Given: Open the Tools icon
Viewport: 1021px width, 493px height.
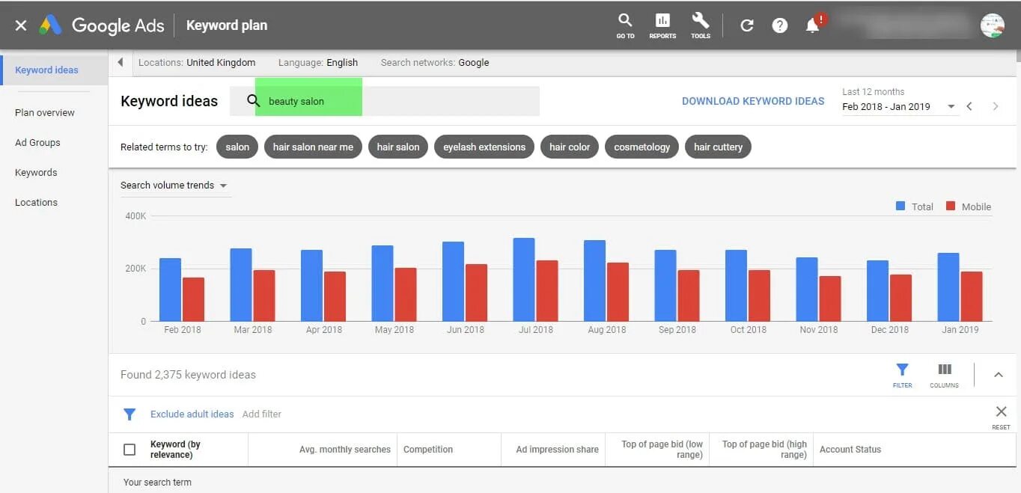Looking at the screenshot, I should [x=701, y=25].
